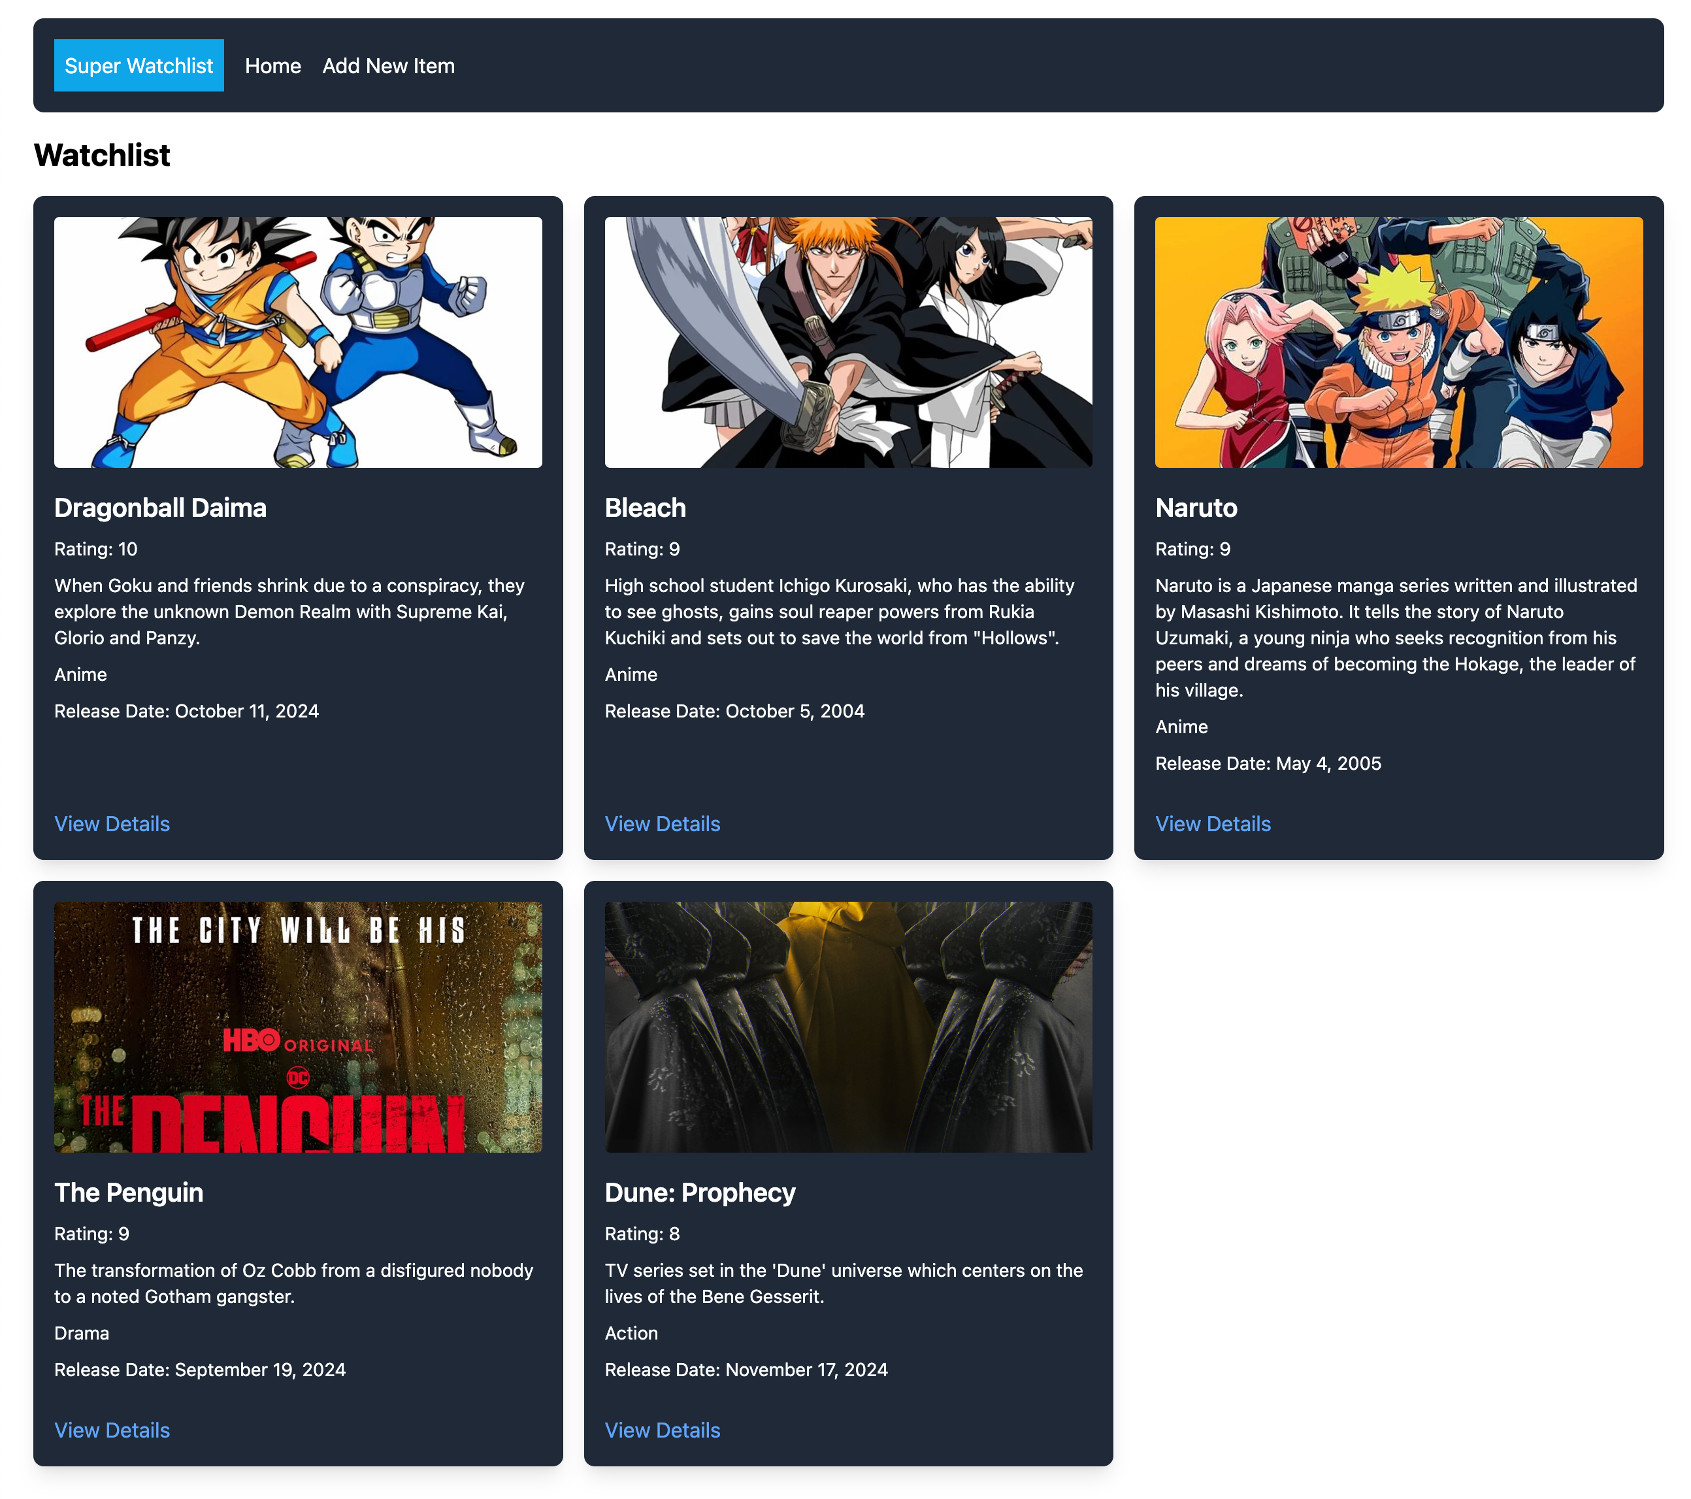1691x1499 pixels.
Task: Click The Penguin card title
Action: click(128, 1193)
